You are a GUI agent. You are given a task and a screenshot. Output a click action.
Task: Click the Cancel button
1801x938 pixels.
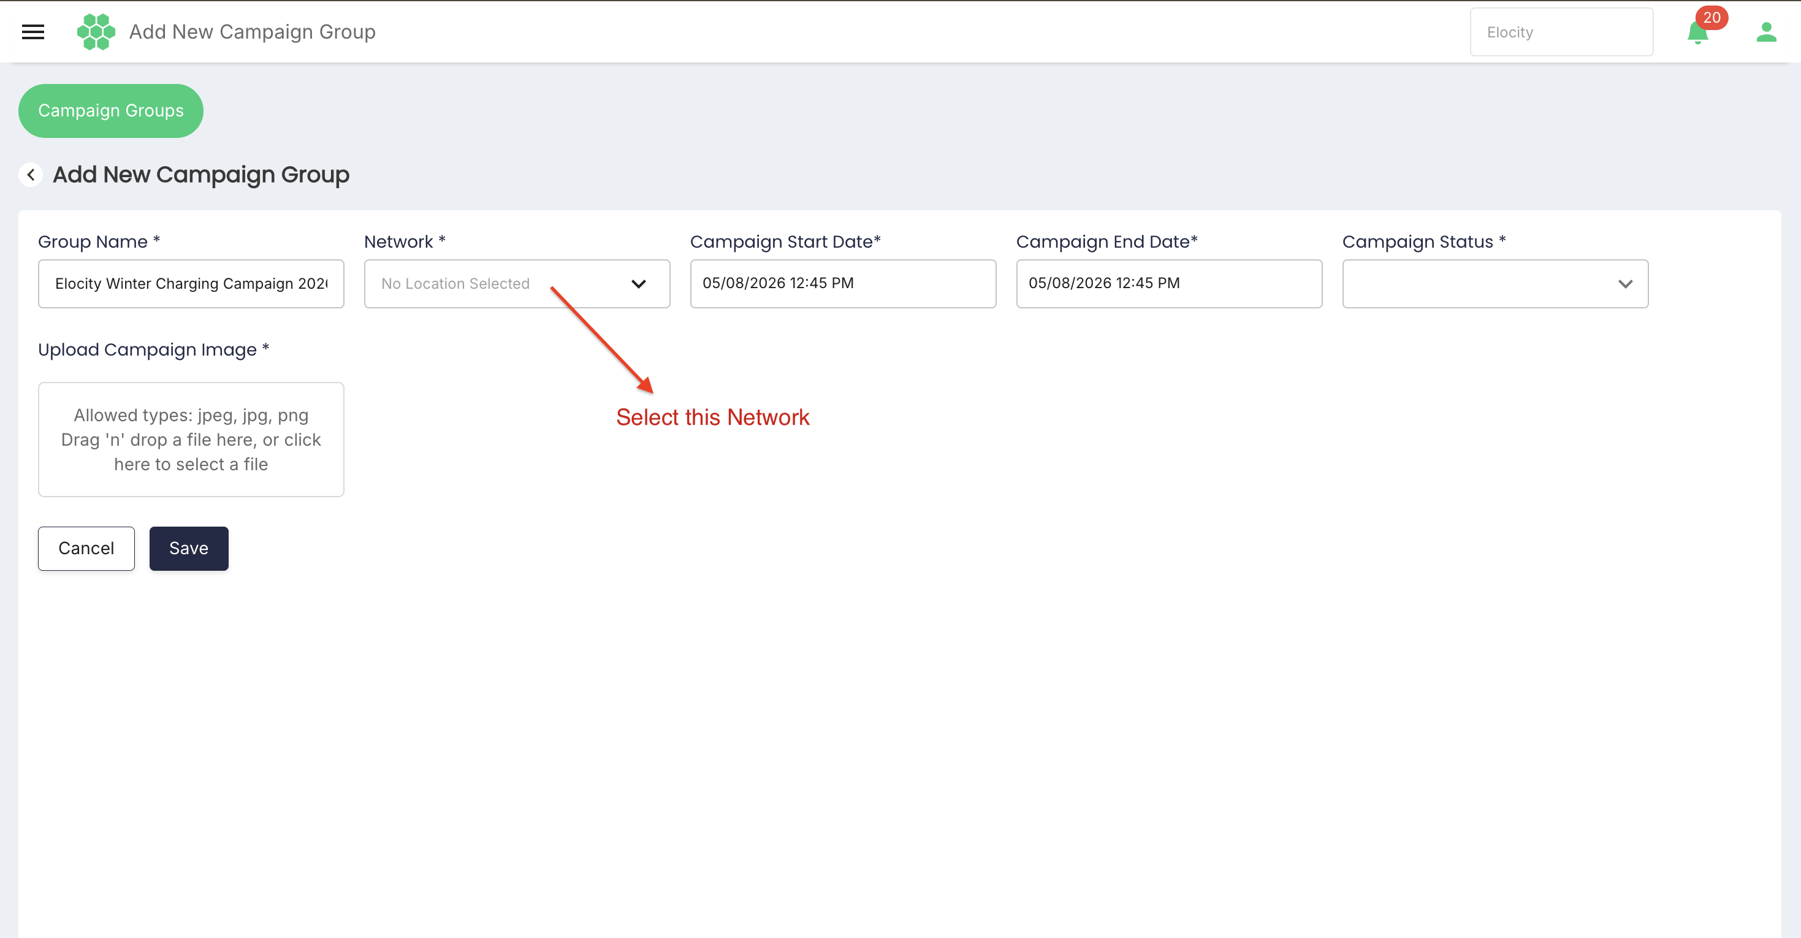click(86, 548)
